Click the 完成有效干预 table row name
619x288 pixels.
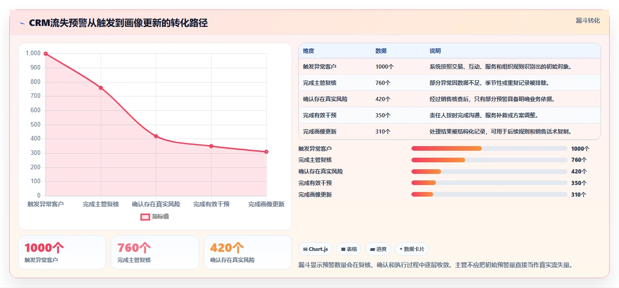[320, 115]
